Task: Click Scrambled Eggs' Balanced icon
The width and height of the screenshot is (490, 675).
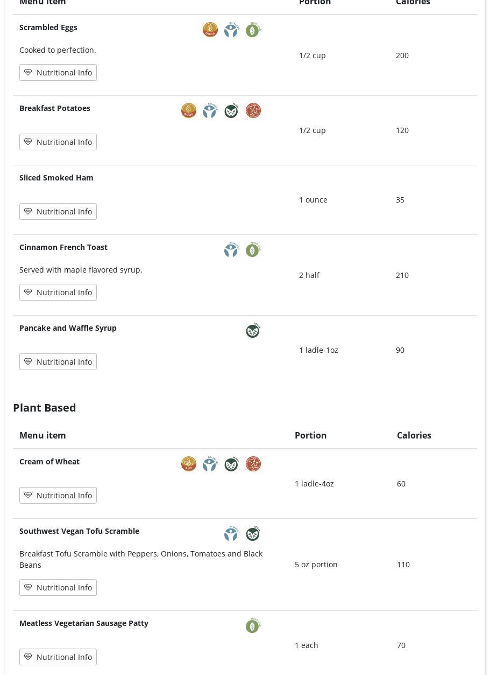Action: [231, 30]
